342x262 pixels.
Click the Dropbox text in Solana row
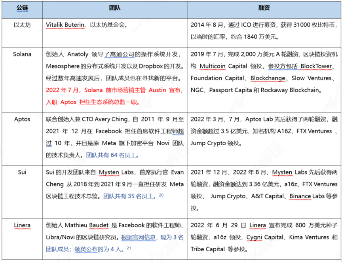point(151,66)
